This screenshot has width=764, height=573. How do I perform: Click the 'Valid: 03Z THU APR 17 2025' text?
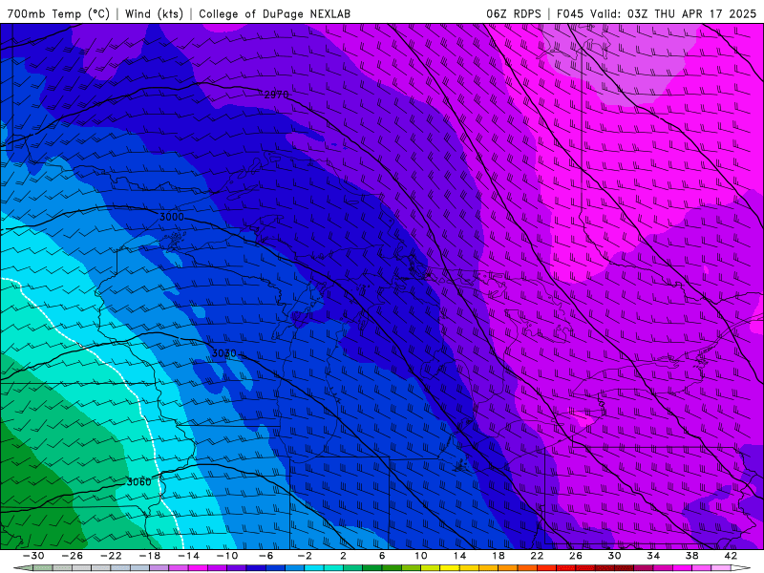tap(673, 13)
